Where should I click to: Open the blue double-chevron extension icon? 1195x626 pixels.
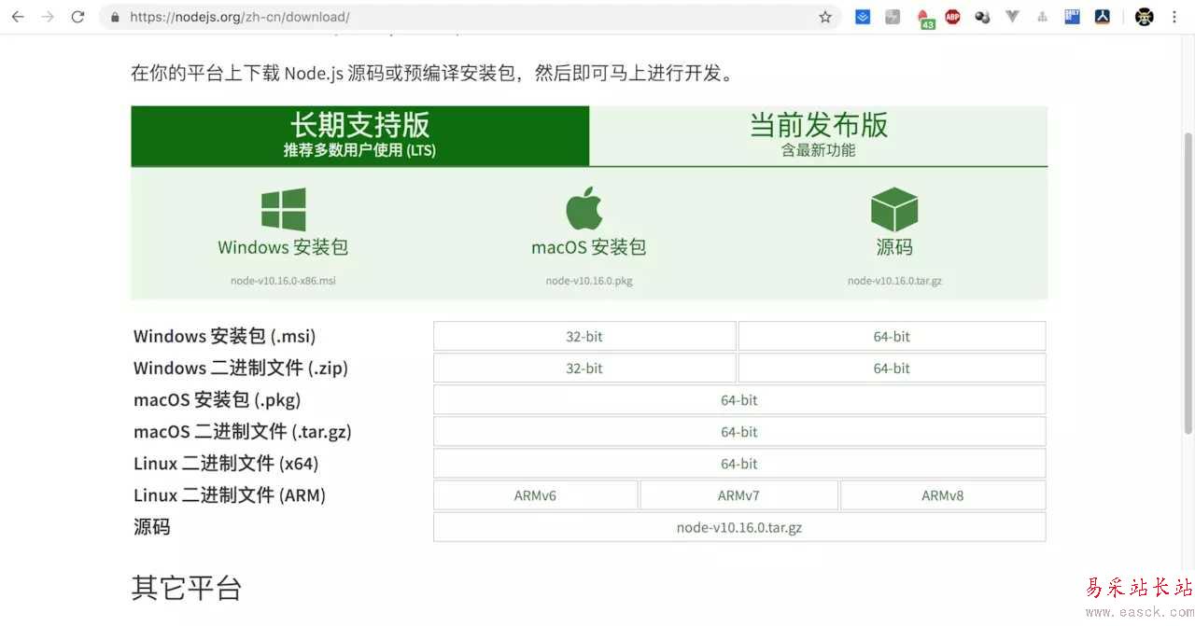coord(863,17)
